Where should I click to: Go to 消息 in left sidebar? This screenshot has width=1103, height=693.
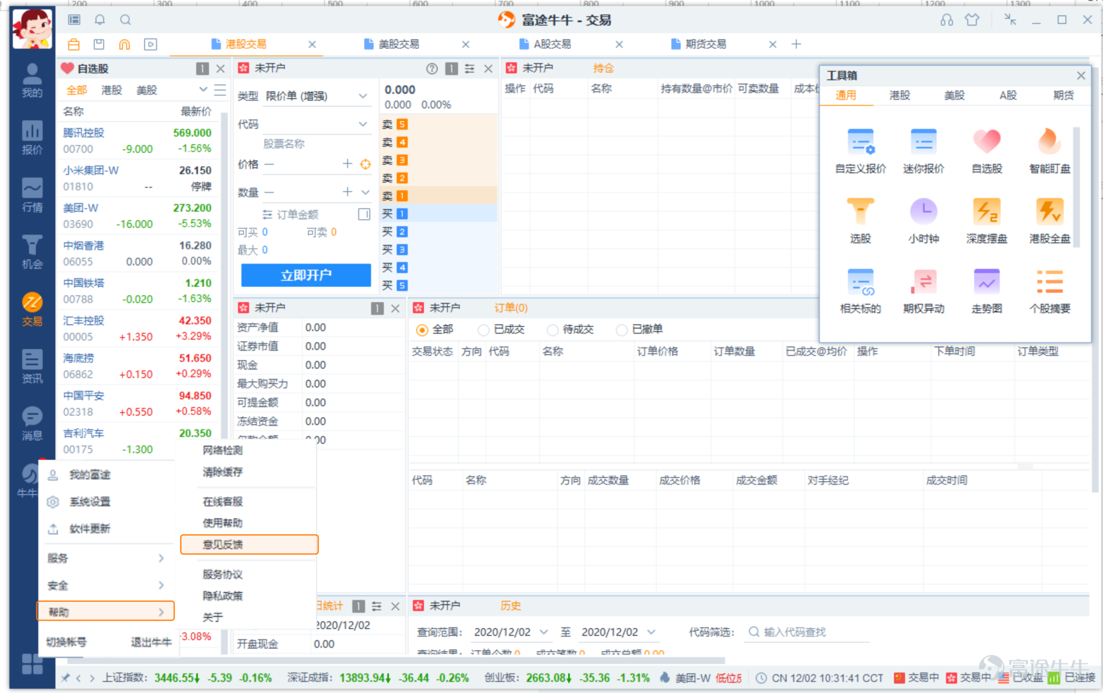click(32, 424)
